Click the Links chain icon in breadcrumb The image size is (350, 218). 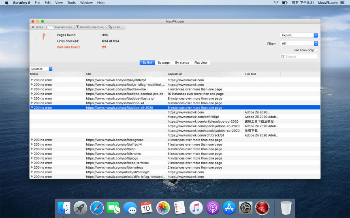point(110,27)
